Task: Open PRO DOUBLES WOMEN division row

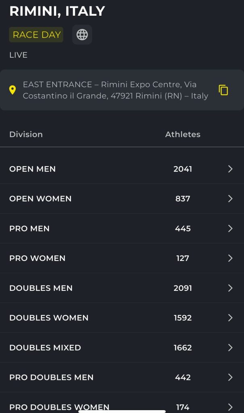Action: [x=122, y=406]
